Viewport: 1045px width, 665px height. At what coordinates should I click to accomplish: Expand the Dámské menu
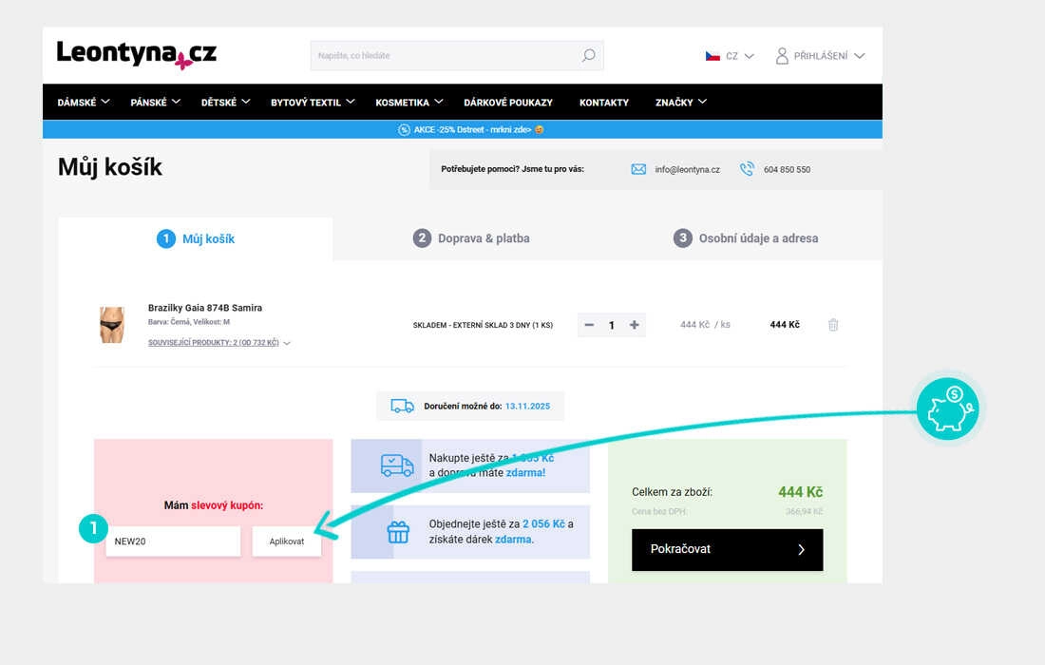[x=84, y=102]
